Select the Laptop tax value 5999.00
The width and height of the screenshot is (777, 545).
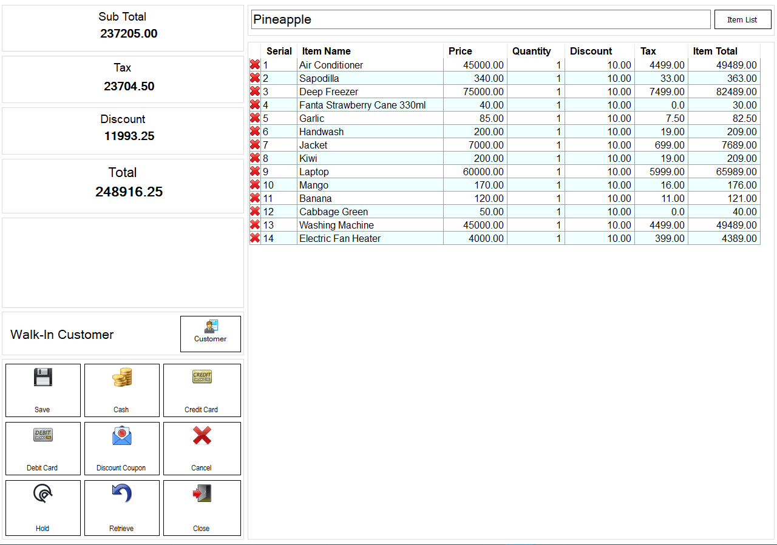pyautogui.click(x=661, y=172)
